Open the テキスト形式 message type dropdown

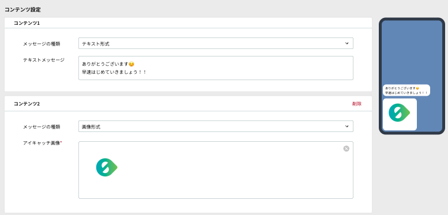216,43
